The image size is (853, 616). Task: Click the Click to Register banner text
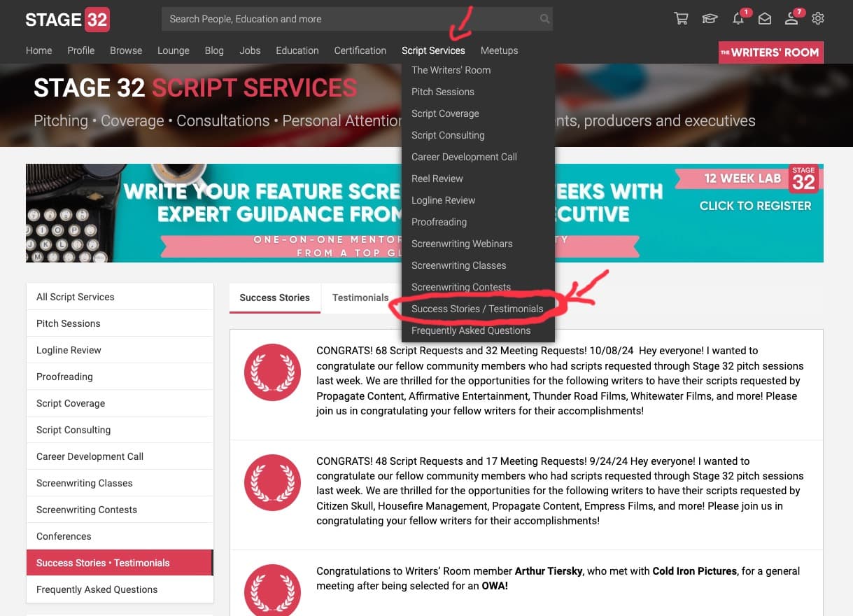click(755, 206)
